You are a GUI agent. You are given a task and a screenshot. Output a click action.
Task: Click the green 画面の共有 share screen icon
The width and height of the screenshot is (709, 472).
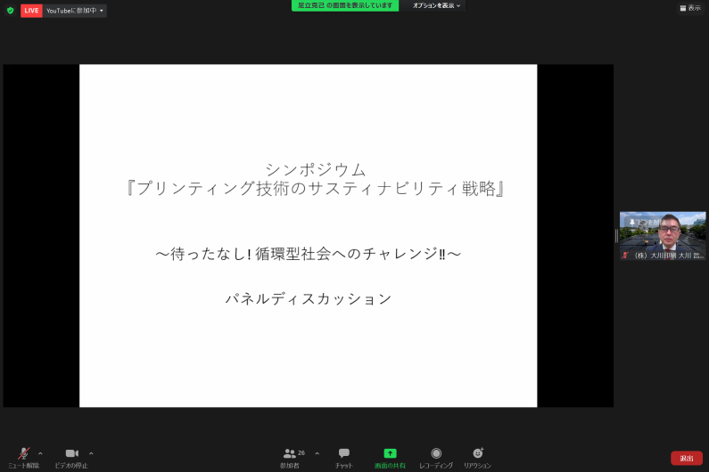click(390, 453)
